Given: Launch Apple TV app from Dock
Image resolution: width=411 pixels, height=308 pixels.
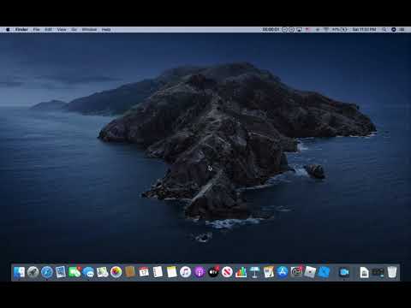Looking at the screenshot, I should (213, 272).
